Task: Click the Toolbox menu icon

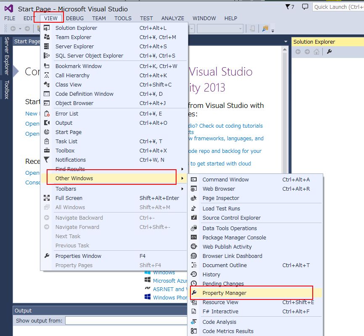Action: (x=47, y=151)
